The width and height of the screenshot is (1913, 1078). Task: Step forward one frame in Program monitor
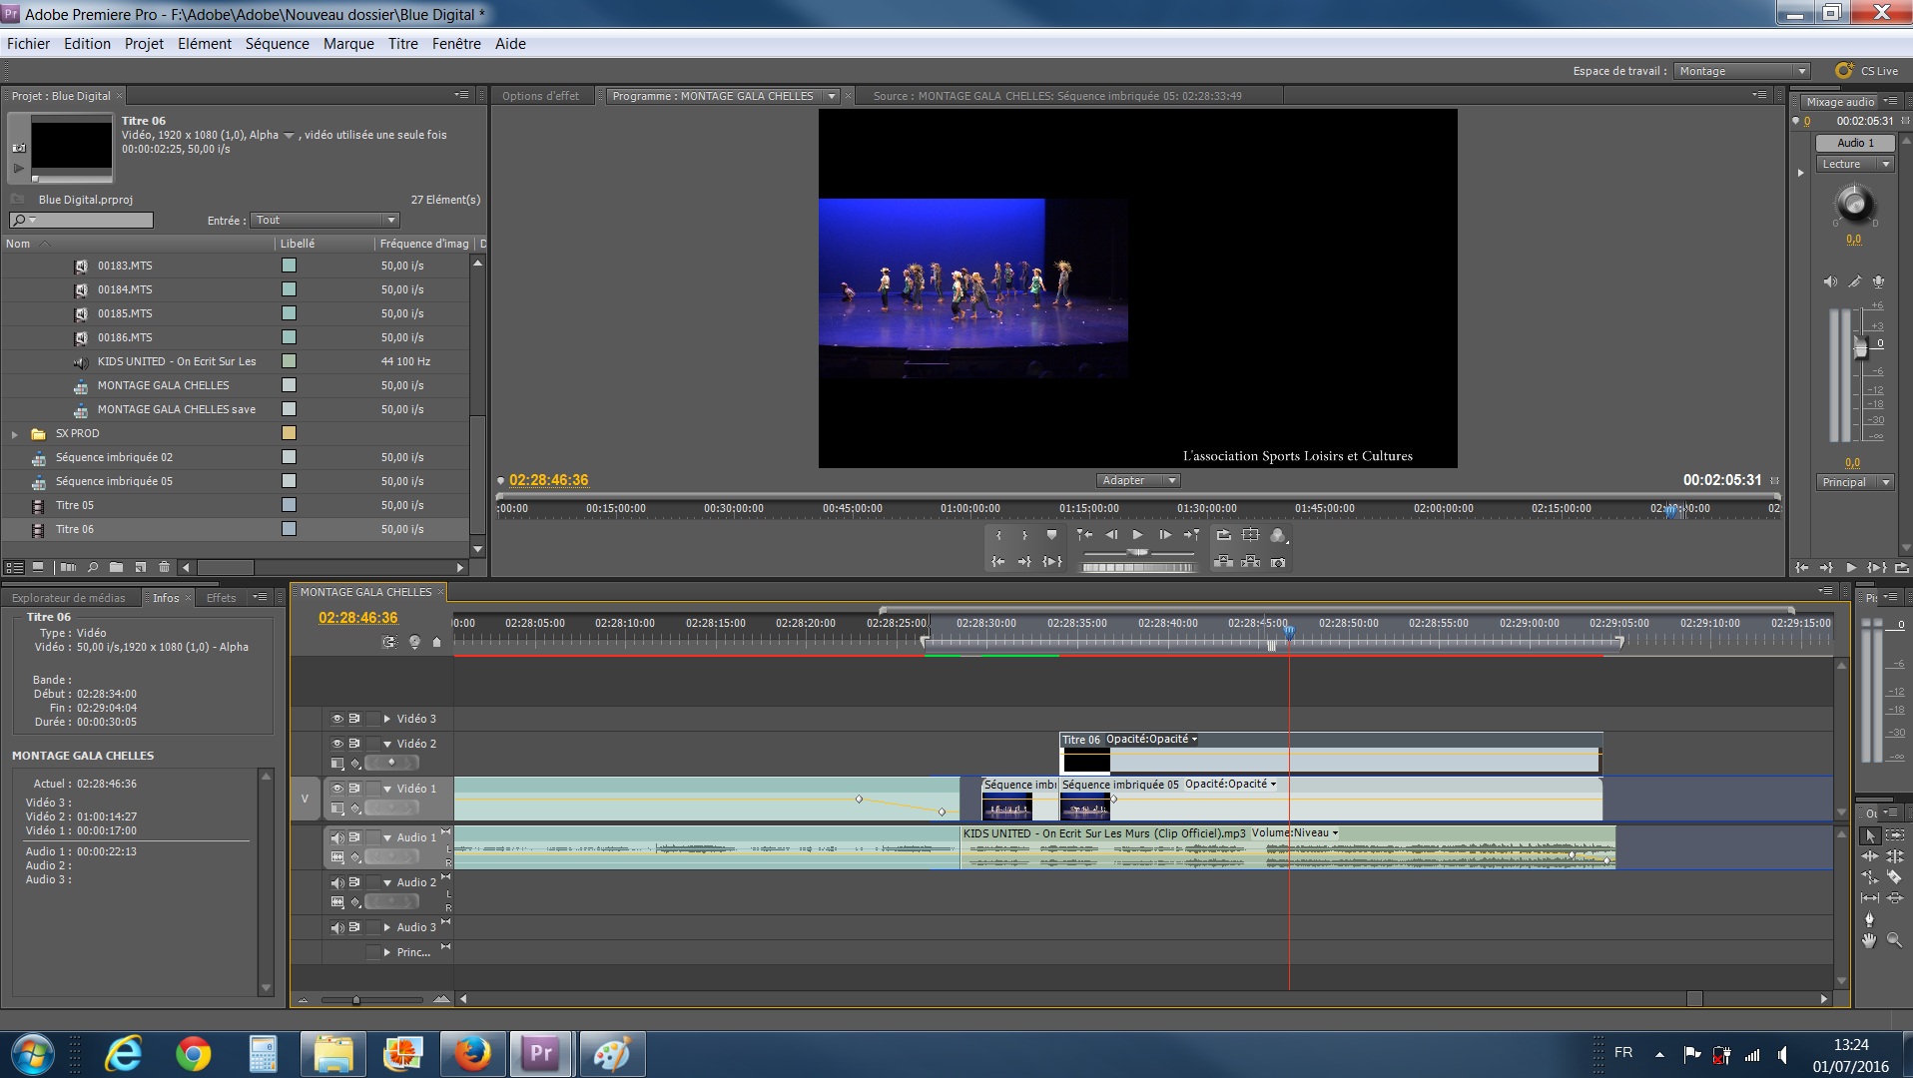1164,535
